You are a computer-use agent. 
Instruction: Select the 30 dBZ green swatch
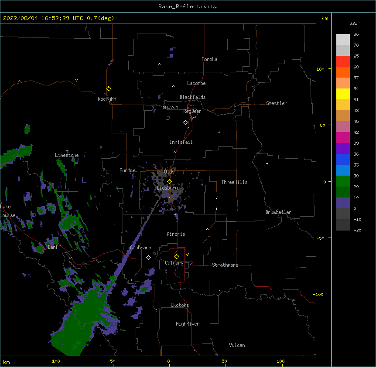pos(343,181)
